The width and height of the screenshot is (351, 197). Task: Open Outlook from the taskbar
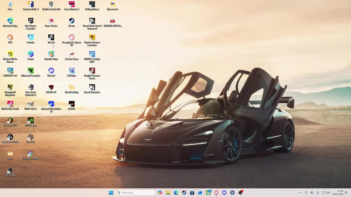click(x=200, y=193)
